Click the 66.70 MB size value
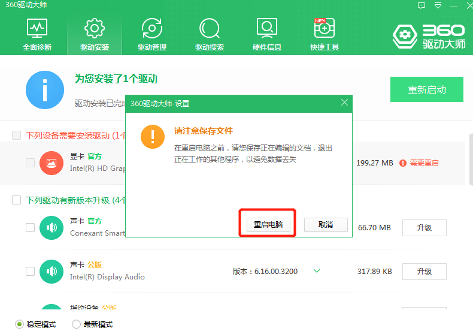The height and width of the screenshot is (331, 473). coord(374,228)
